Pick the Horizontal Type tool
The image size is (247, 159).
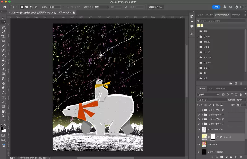coord(3,97)
